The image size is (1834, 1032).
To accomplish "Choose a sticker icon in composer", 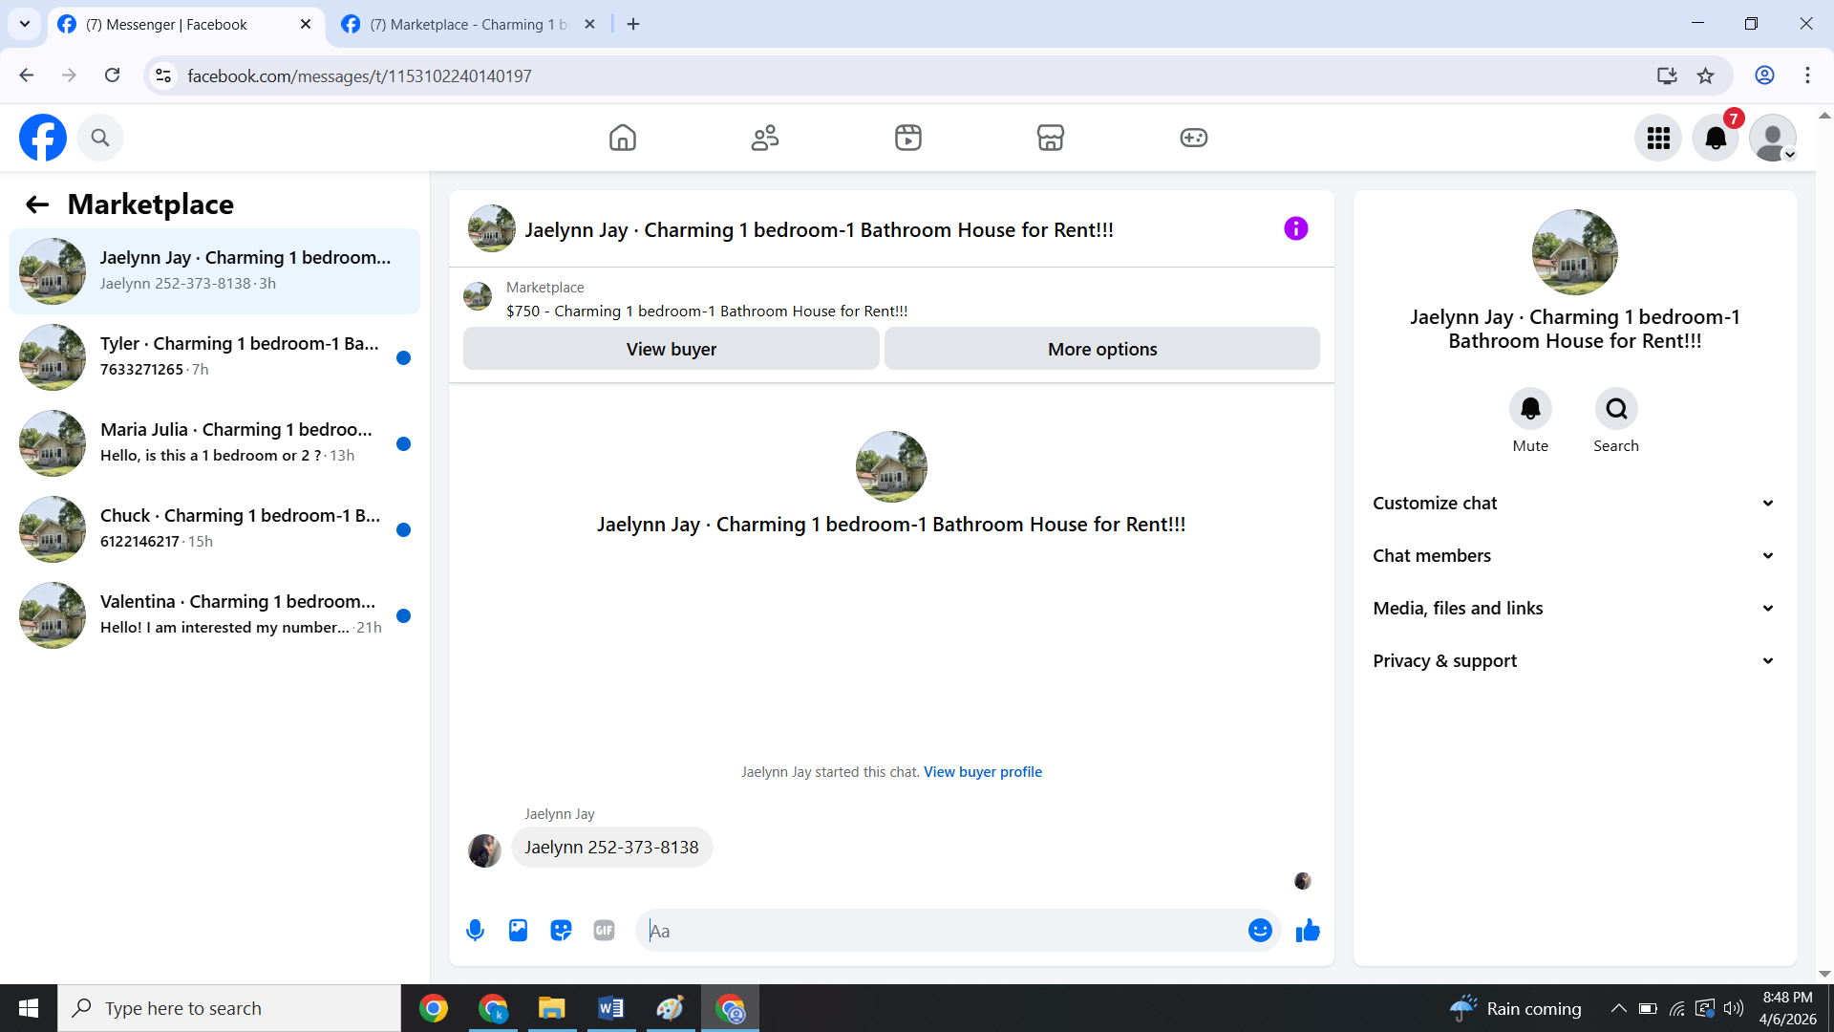I will (561, 931).
